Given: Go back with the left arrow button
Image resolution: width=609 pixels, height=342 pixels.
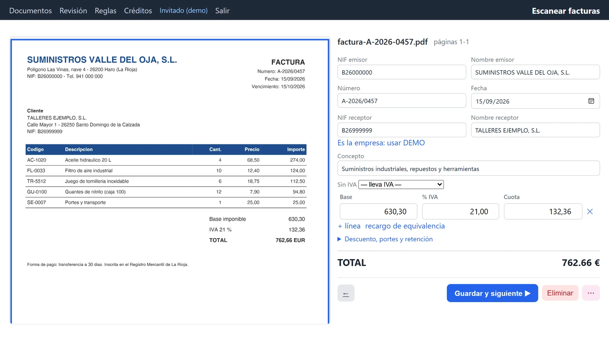Looking at the screenshot, I should pos(346,293).
